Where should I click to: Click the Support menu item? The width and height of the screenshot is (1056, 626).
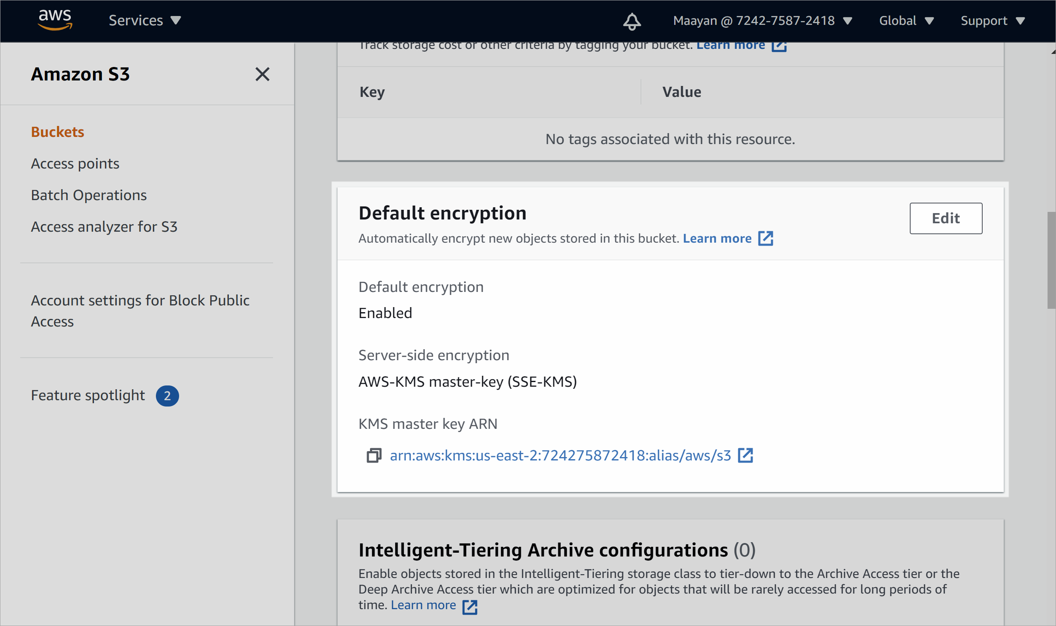tap(994, 20)
